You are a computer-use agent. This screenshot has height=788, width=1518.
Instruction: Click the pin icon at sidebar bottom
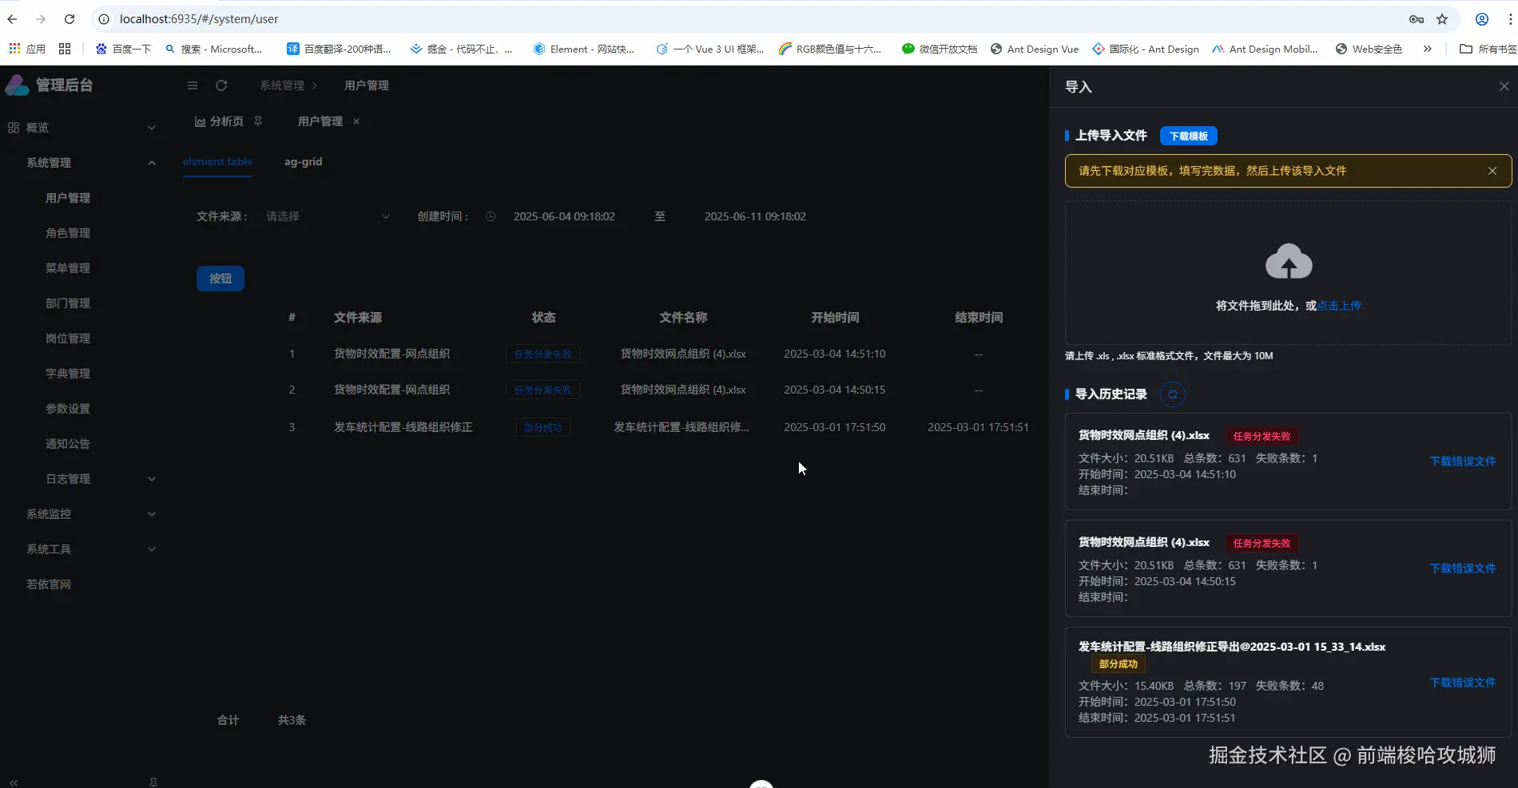[x=153, y=782]
